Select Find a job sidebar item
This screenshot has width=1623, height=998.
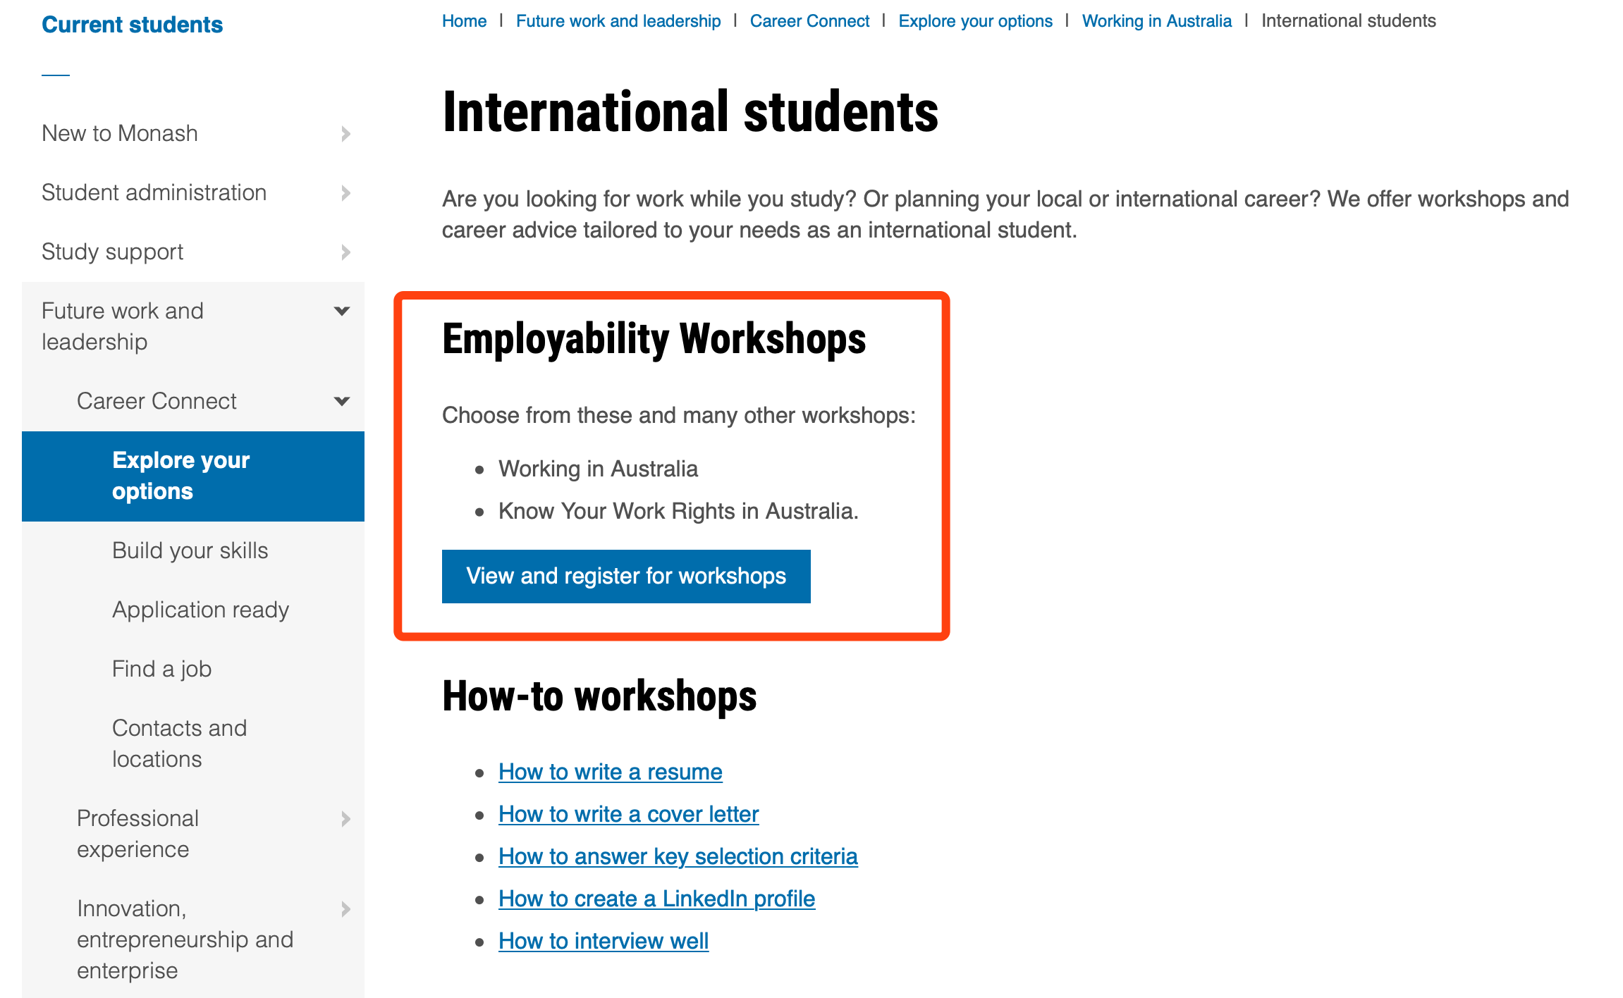161,669
